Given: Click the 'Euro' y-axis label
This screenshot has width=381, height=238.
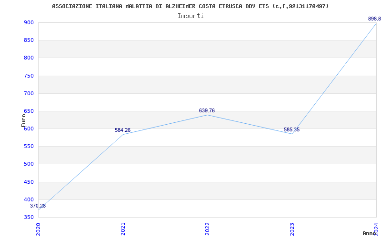Looking at the screenshot, I should click(23, 121).
